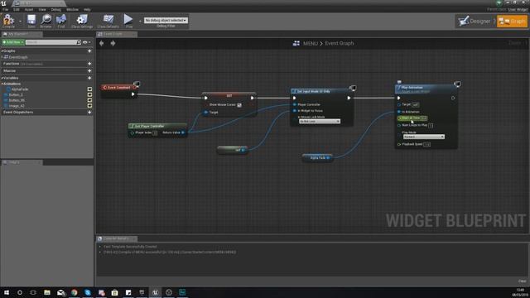This screenshot has width=530, height=298.
Task: Add a new graph with plus icon
Action: 89,51
